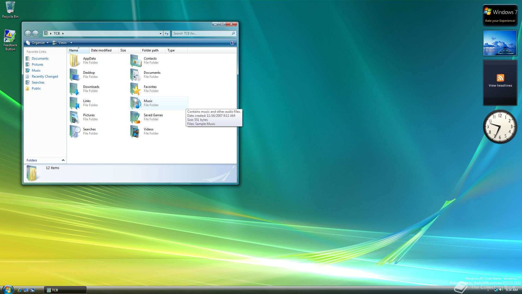
Task: Click the TCB breadcrumb in address bar
Action: click(x=57, y=33)
